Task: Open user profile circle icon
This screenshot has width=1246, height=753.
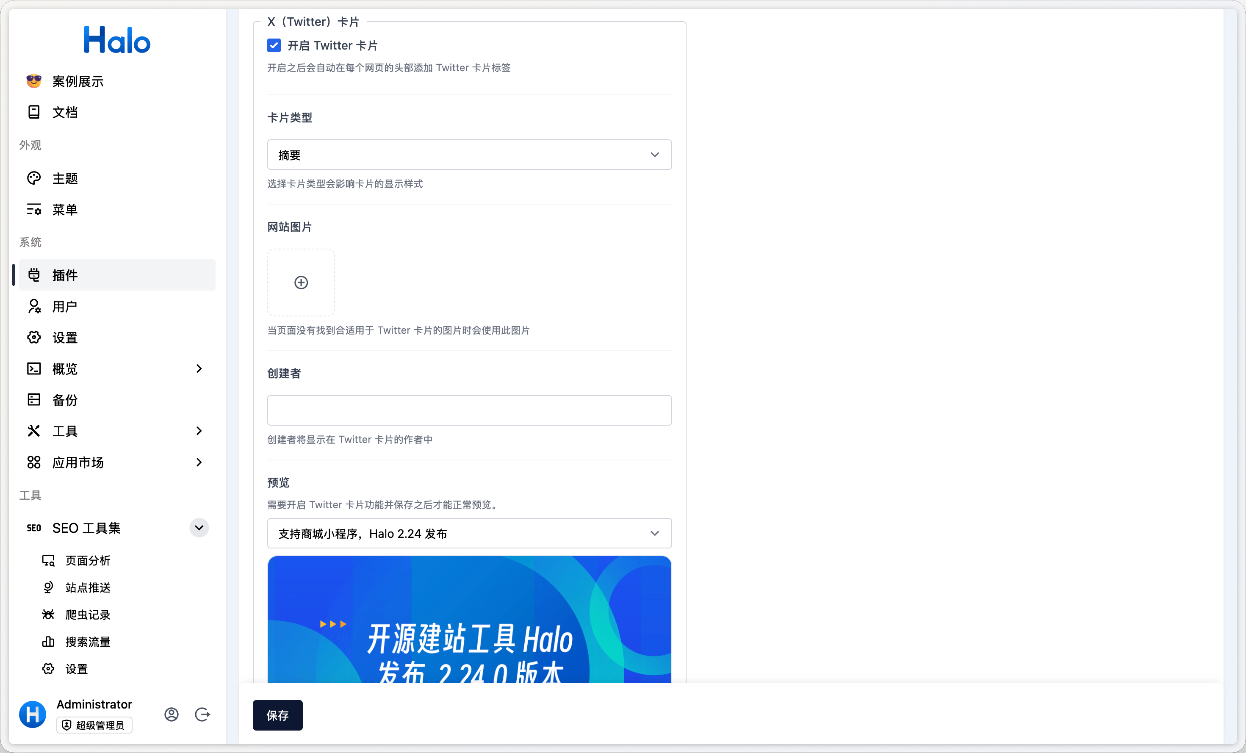Action: [x=172, y=714]
